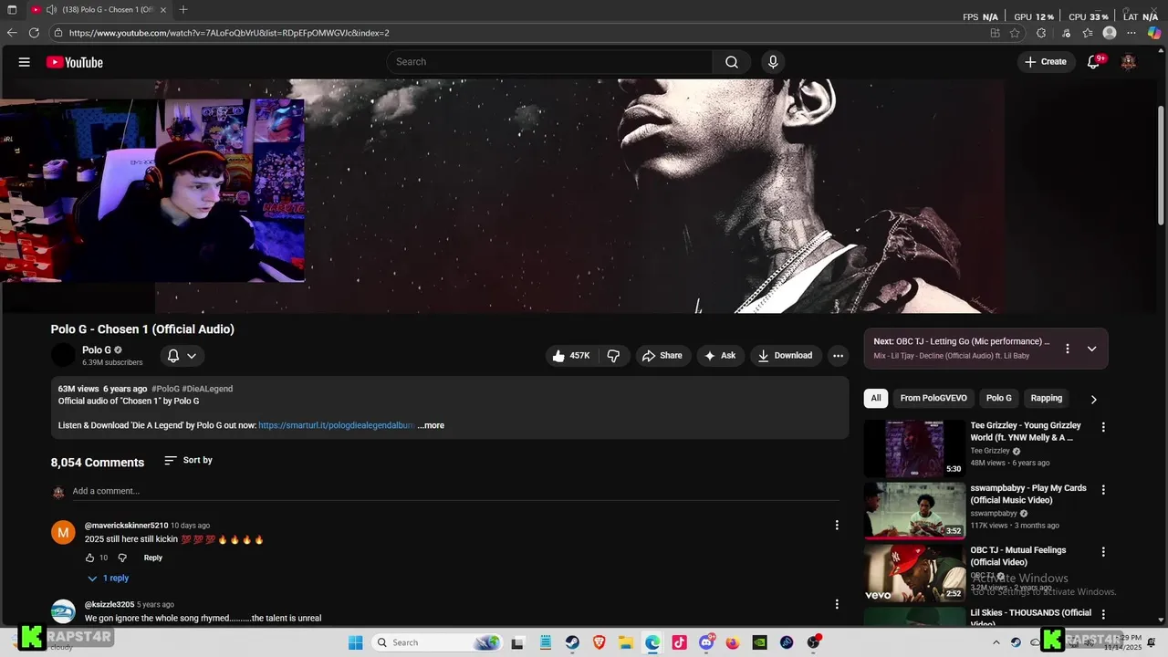
Task: Open the Ask AI feature
Action: (720, 356)
